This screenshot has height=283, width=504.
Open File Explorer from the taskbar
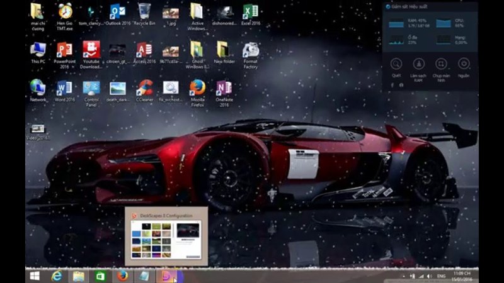tap(78, 276)
